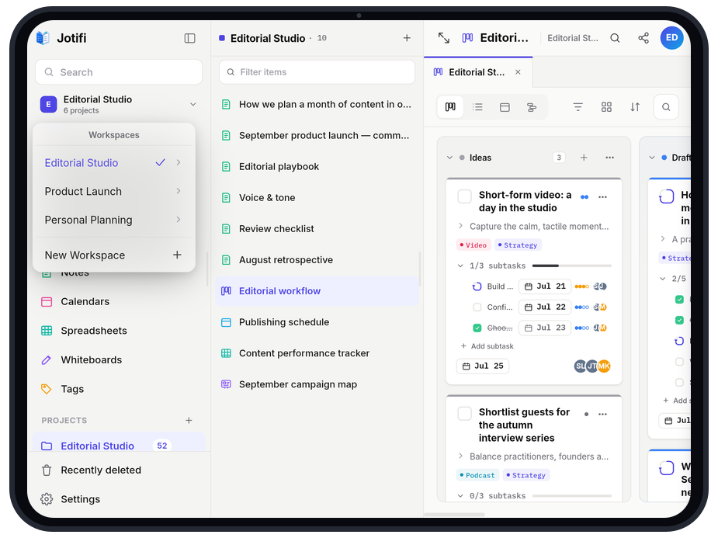The image size is (718, 538).
Task: Select Product Launch workspace
Action: 114,192
